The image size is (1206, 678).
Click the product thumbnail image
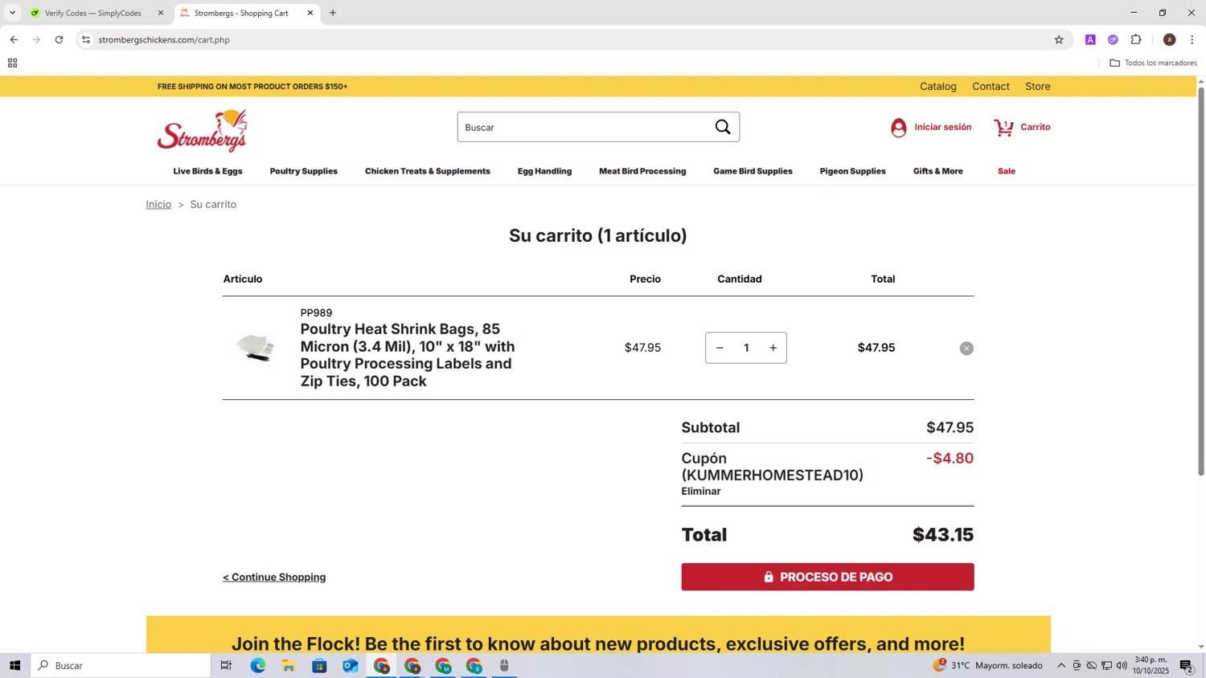pyautogui.click(x=256, y=348)
